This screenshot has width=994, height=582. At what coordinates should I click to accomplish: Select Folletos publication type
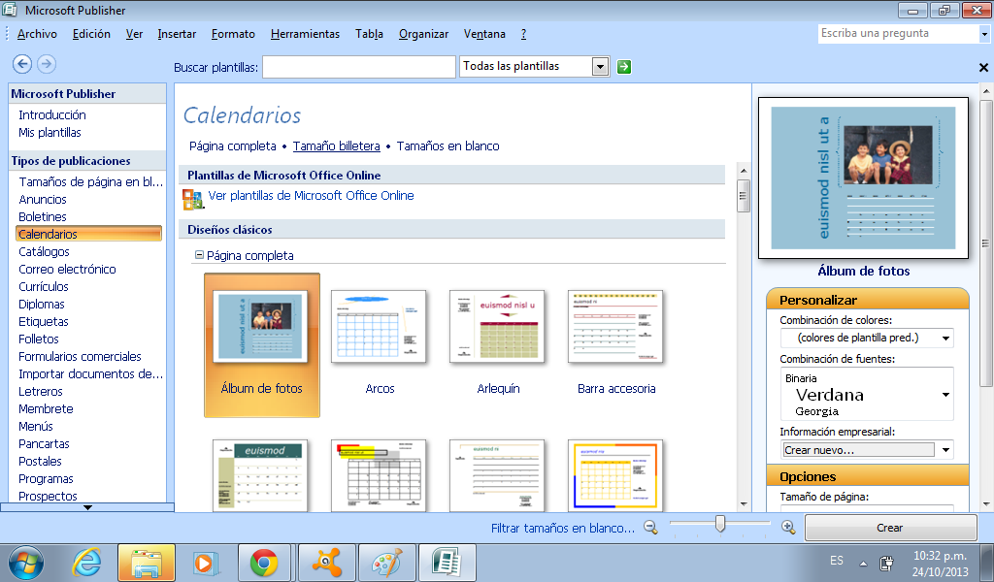pyautogui.click(x=39, y=339)
